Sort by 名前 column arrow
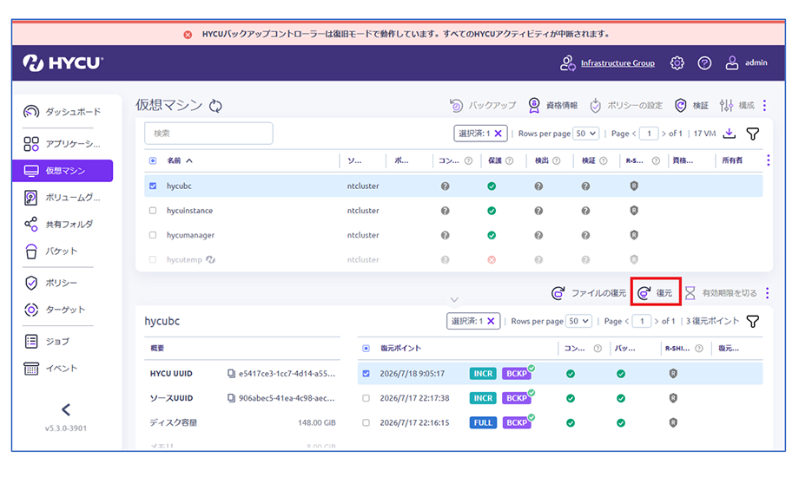The width and height of the screenshot is (799, 477). (189, 160)
